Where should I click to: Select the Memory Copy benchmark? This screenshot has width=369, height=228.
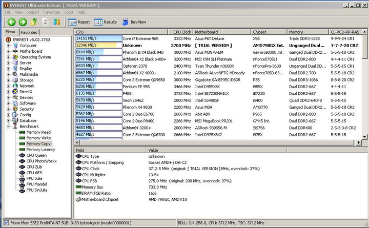coord(38,144)
